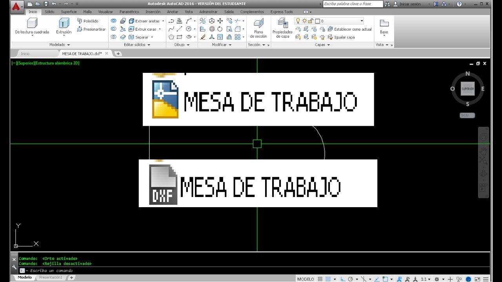Switch to the Paramétrico ribbon tab
Viewport: 502px width, 282px height.
click(x=129, y=12)
